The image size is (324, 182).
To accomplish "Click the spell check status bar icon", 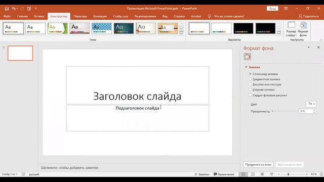I will click(x=23, y=174).
